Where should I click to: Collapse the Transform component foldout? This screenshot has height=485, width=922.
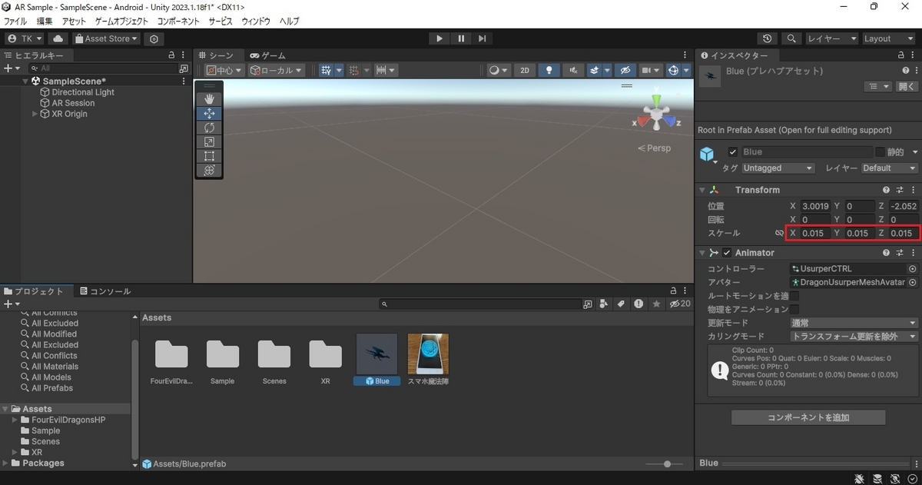tap(701, 190)
